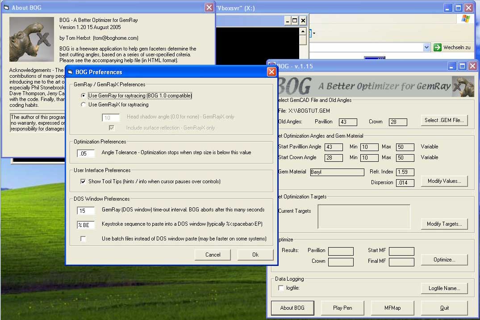
Task: Minimize the inner DOS window
Action: 287,21
